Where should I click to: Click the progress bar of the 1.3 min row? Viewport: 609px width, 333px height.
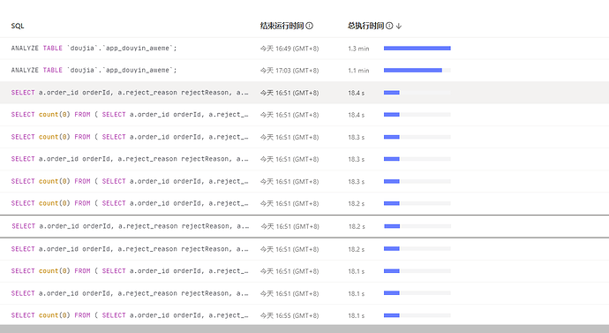417,49
